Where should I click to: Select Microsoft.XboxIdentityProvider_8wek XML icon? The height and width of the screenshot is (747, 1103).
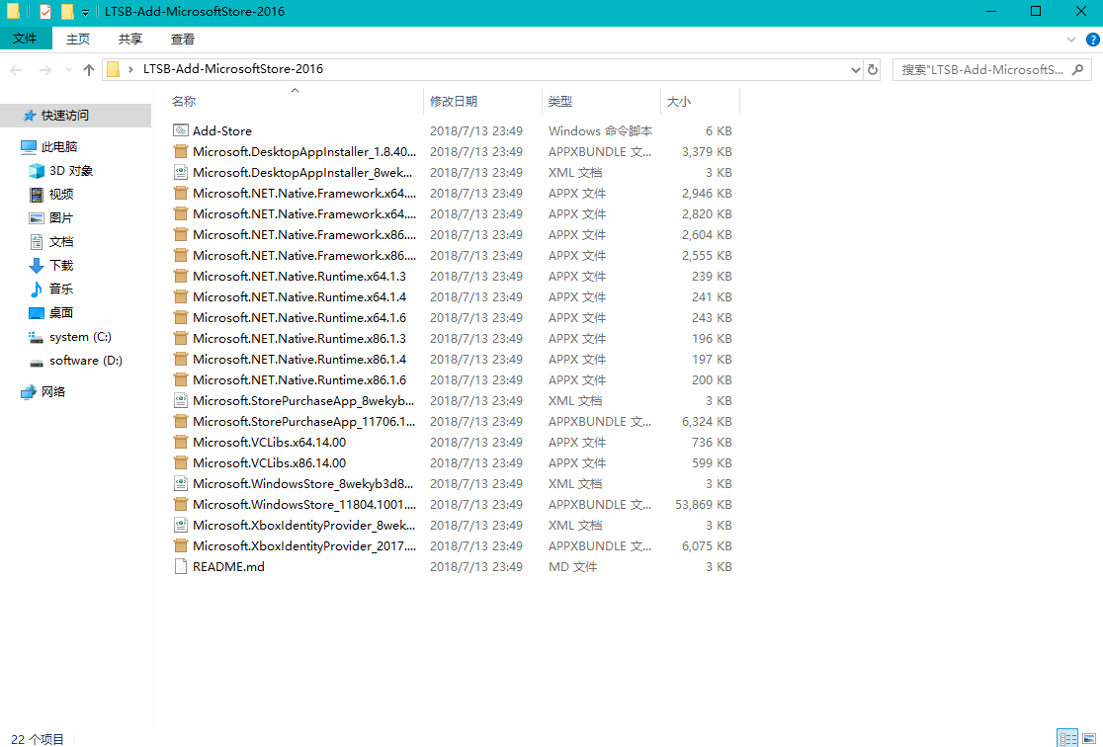(181, 526)
